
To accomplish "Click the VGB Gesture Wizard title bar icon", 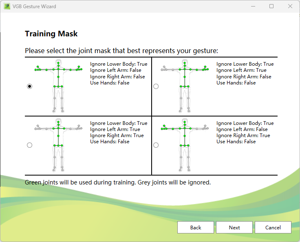I will [7, 7].
